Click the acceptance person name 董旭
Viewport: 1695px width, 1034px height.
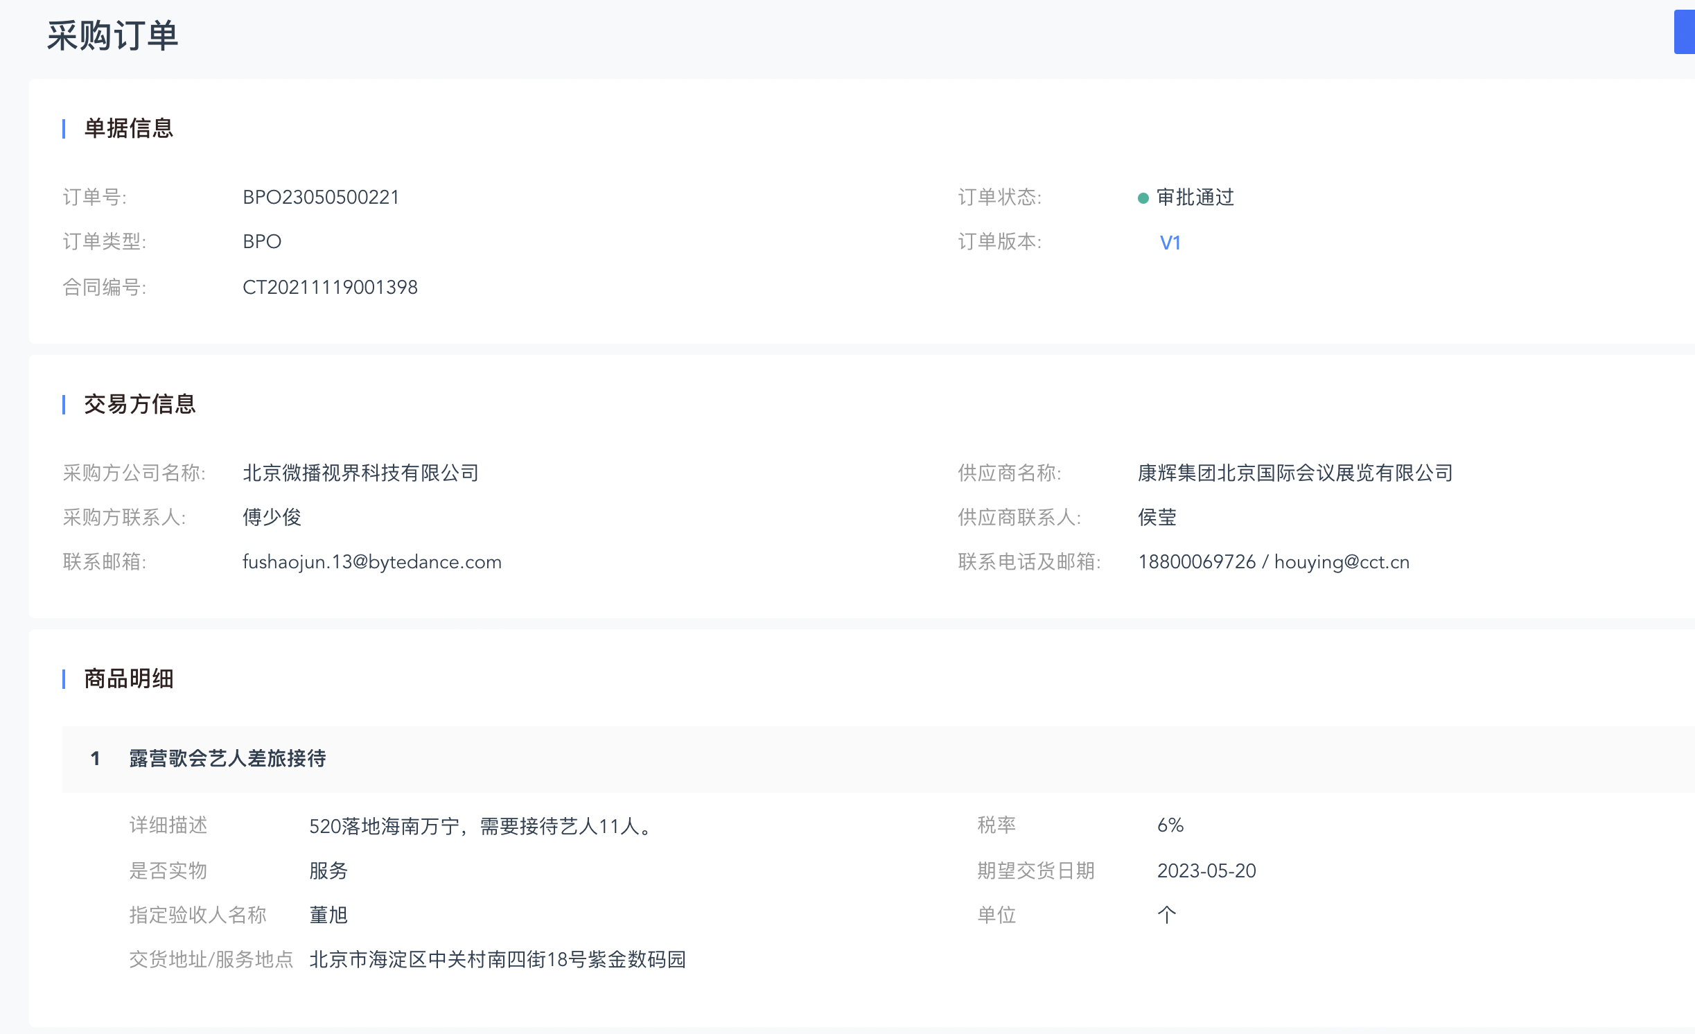coord(328,915)
